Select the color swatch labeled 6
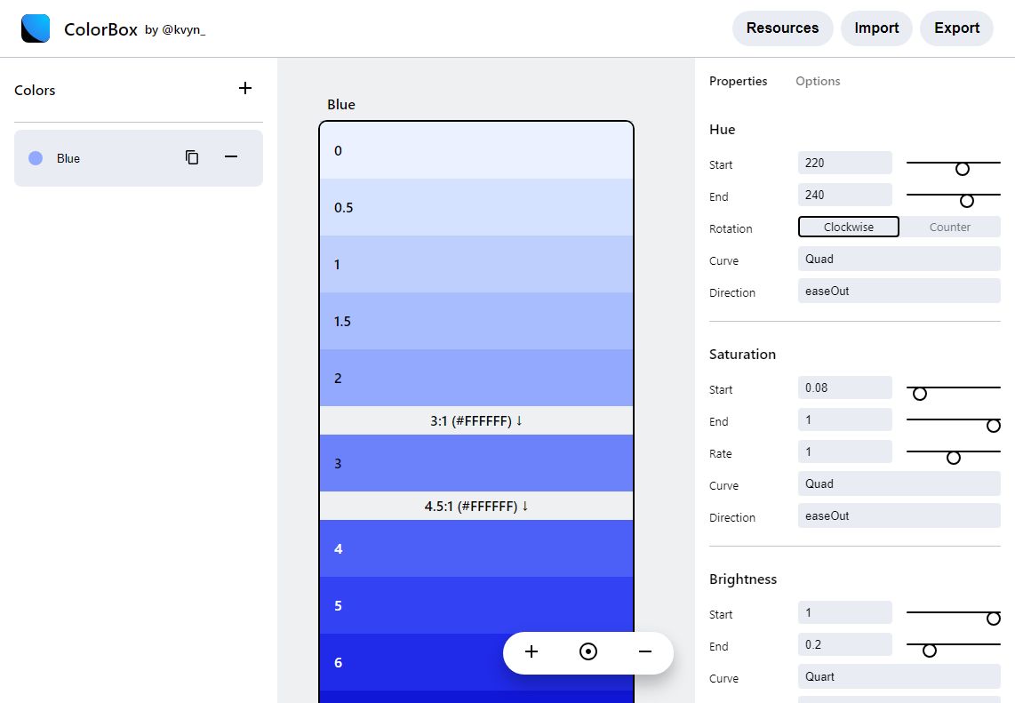The image size is (1015, 703). click(476, 662)
